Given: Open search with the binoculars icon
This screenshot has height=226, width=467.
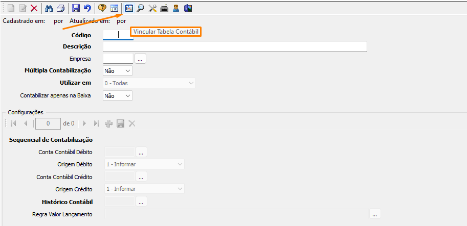Looking at the screenshot, I should point(49,9).
